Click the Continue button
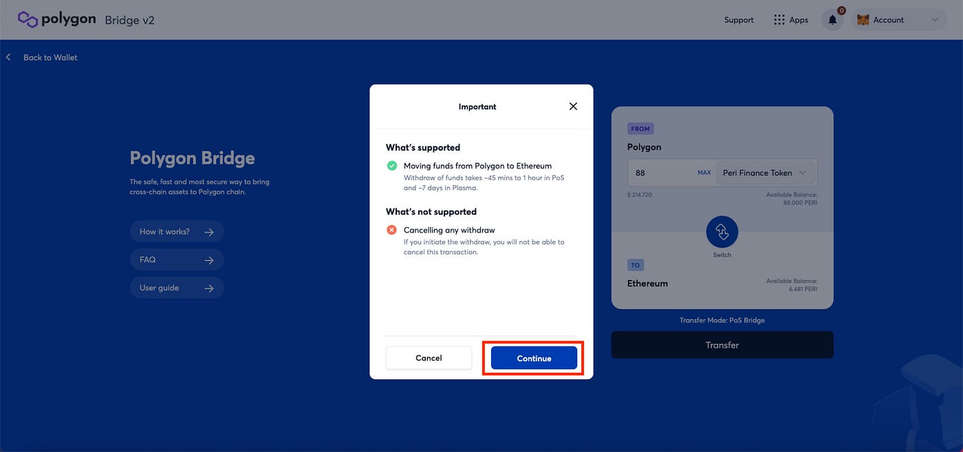 pos(534,358)
